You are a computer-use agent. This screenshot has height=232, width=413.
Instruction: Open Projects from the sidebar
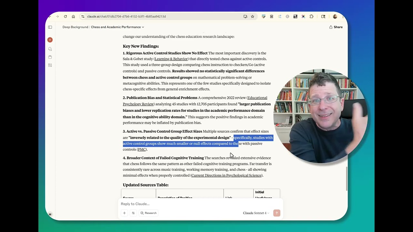[50, 57]
